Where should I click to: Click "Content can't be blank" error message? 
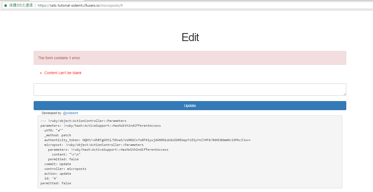pyautogui.click(x=63, y=73)
